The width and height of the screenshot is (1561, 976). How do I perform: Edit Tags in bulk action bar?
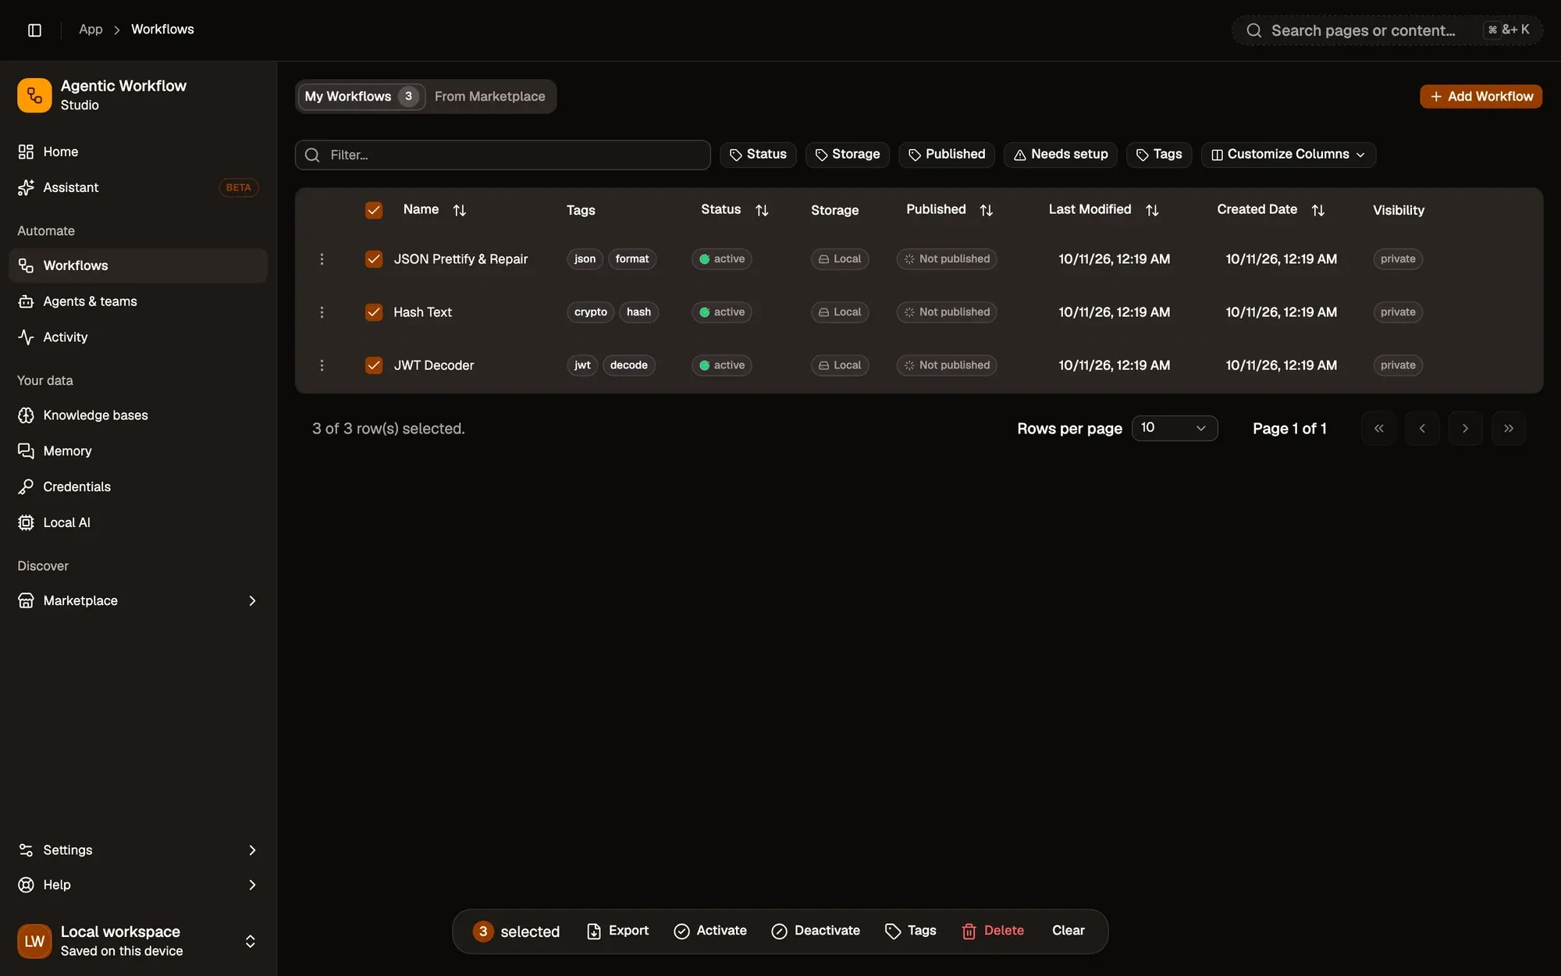tap(910, 931)
